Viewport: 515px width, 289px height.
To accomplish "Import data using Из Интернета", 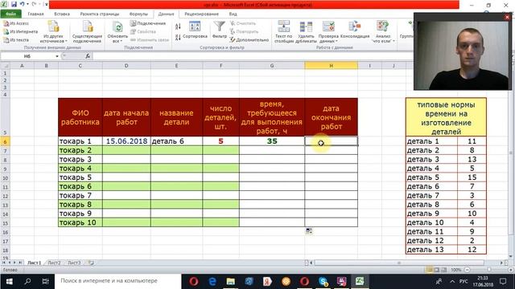I will pyautogui.click(x=20, y=31).
